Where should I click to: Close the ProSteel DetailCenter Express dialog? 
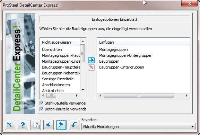[x=189, y=3]
